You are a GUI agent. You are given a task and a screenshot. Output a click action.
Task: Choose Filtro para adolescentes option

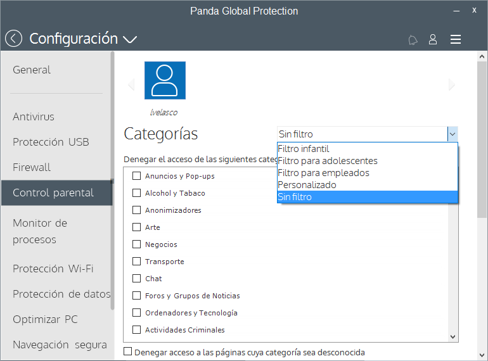click(x=367, y=161)
